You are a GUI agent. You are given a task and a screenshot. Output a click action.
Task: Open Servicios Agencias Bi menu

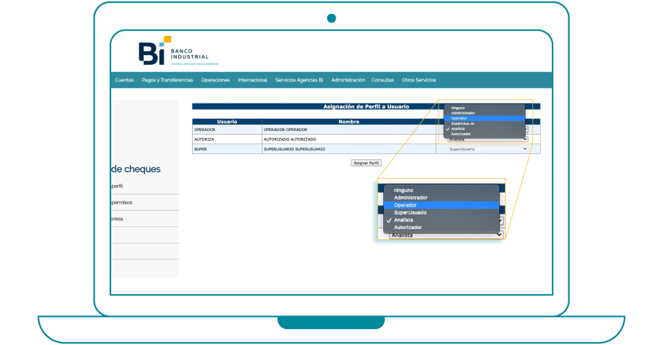click(299, 80)
